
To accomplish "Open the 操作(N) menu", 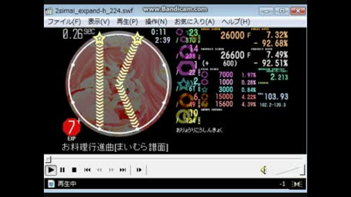I will point(156,22).
